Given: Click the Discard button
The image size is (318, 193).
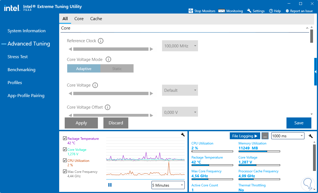Looking at the screenshot, I should (x=116, y=123).
